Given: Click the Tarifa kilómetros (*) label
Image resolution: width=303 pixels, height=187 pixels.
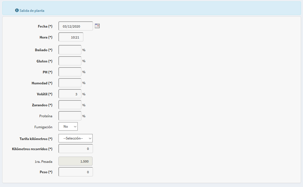Looking at the screenshot, I should pyautogui.click(x=36, y=139).
